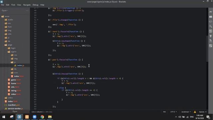Open the notification center icon
Image resolution: width=213 pixels, height=120 pixels.
coord(208,117)
